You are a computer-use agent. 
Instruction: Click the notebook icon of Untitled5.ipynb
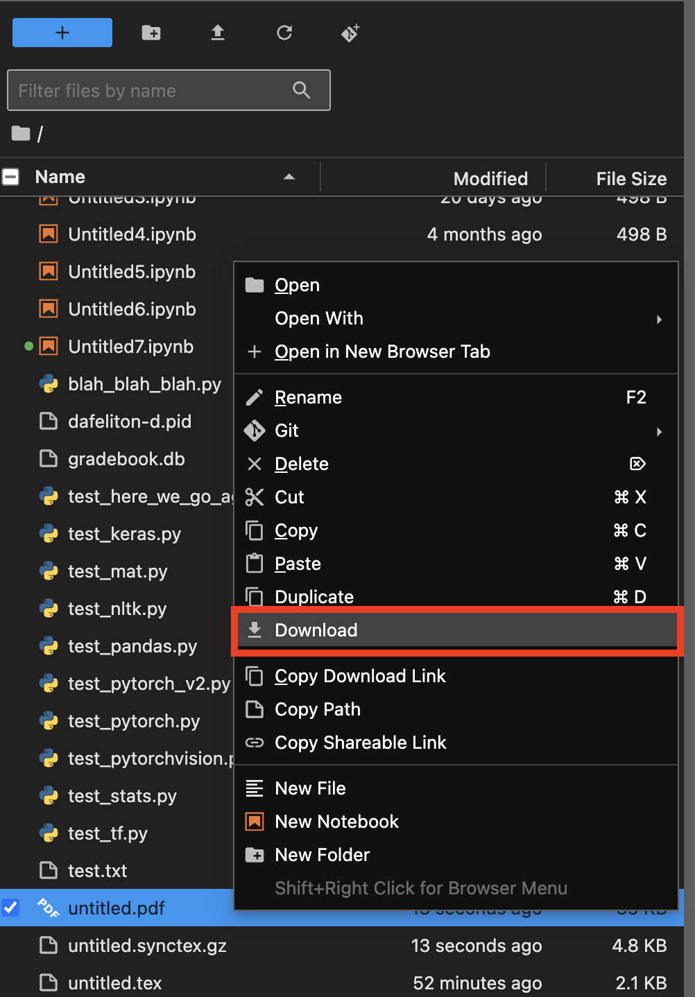[x=49, y=271]
